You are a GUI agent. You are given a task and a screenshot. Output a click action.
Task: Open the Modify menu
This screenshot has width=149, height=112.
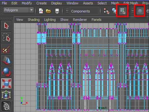[27, 3]
